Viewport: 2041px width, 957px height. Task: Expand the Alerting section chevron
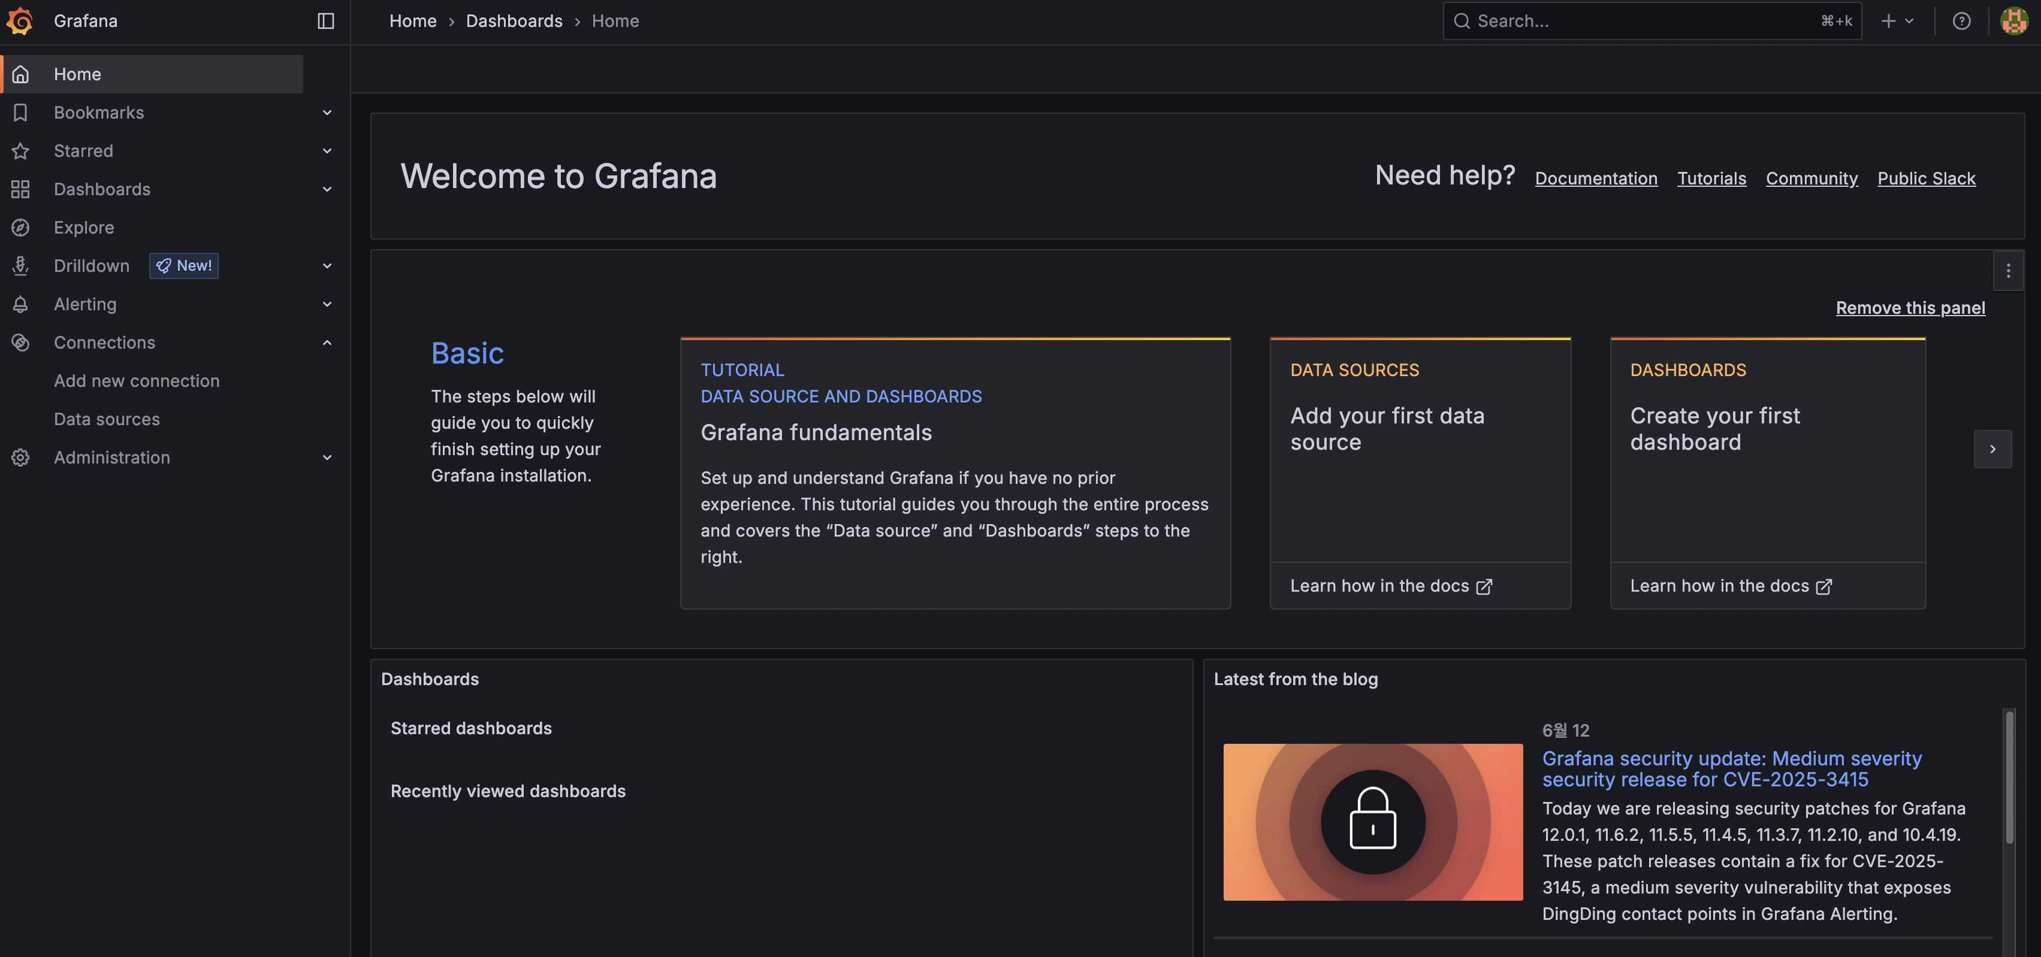coord(327,305)
